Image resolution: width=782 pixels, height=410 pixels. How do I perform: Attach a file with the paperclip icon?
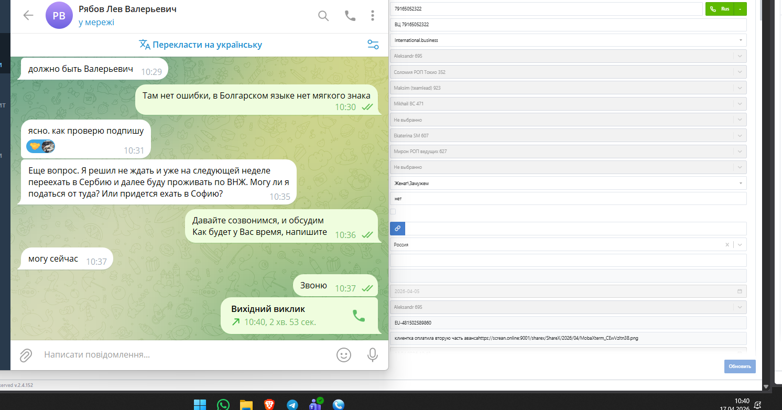[26, 355]
